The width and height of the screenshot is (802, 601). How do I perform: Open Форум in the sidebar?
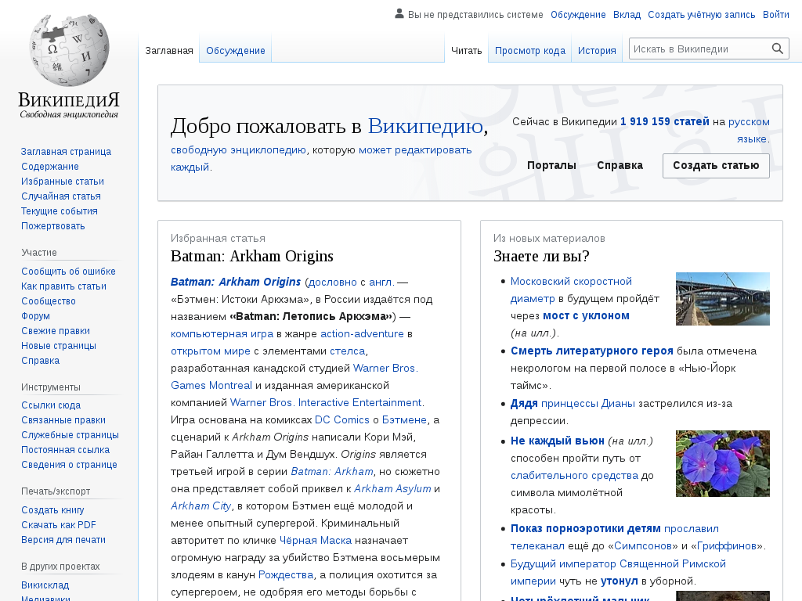(36, 316)
